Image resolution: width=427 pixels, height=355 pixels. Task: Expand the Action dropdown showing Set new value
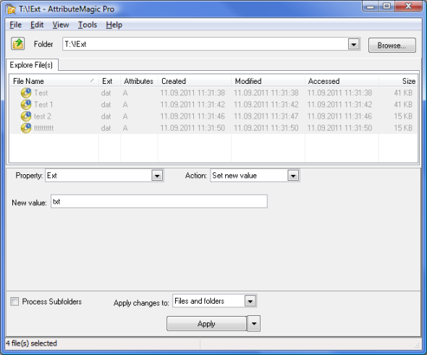point(293,176)
